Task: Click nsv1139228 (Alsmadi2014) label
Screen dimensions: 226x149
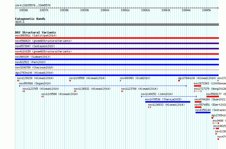Action: coord(35,78)
